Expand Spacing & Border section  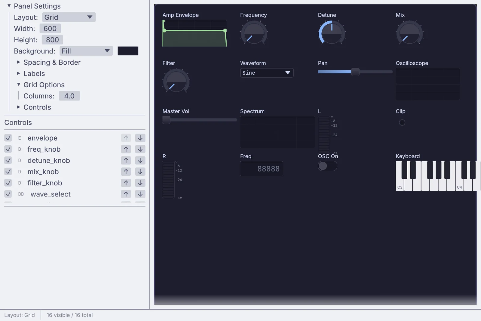pos(19,62)
